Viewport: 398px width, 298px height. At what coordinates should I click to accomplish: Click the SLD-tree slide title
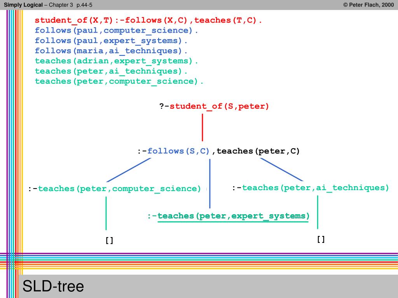pyautogui.click(x=53, y=286)
